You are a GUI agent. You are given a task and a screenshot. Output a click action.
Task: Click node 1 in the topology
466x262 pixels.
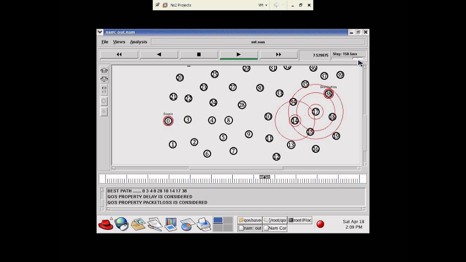click(173, 144)
